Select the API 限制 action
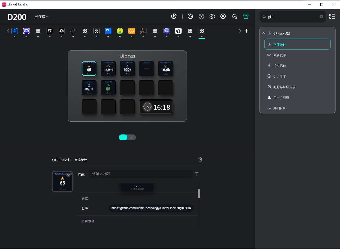This screenshot has width=340, height=249. tap(297, 108)
